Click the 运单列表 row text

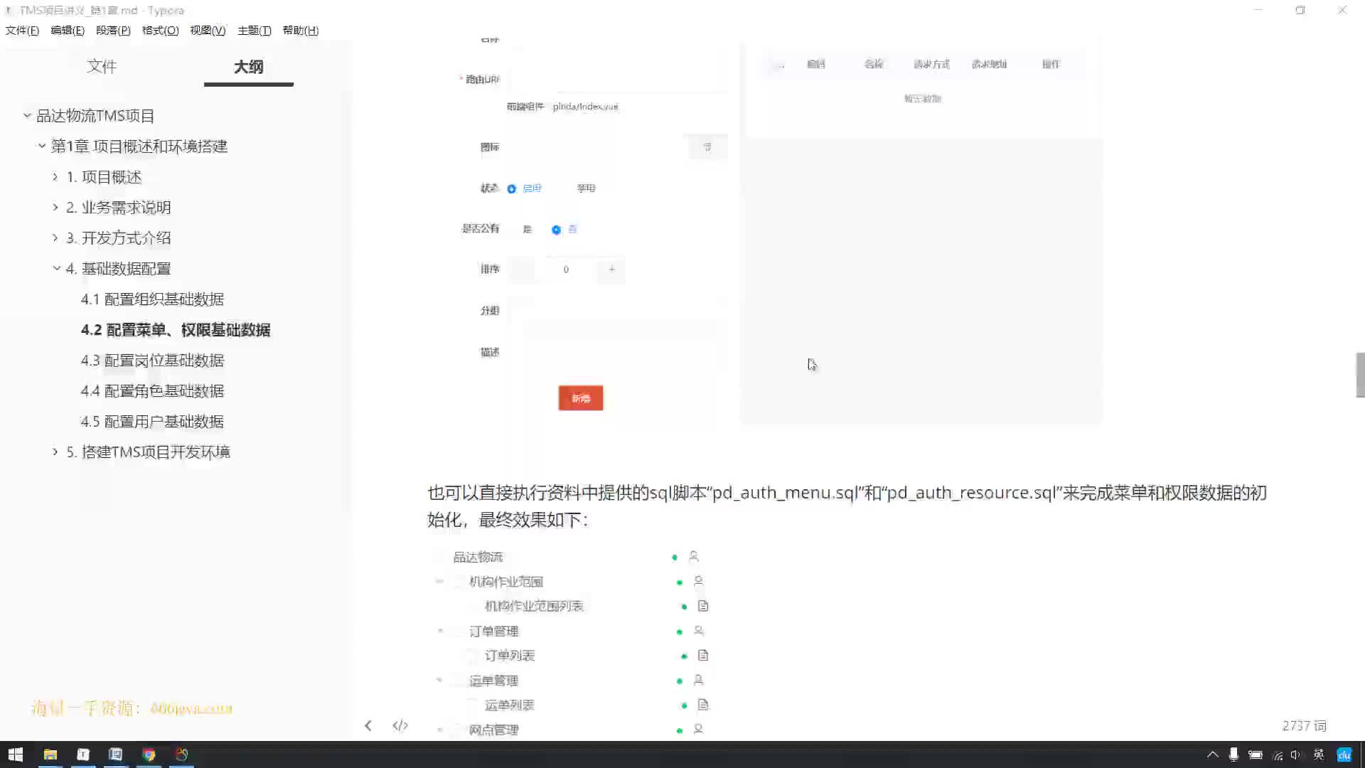click(x=509, y=705)
